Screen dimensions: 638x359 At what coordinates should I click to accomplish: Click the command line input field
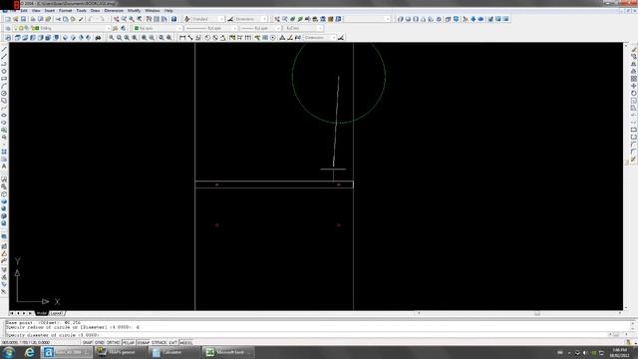pyautogui.click(x=307, y=335)
